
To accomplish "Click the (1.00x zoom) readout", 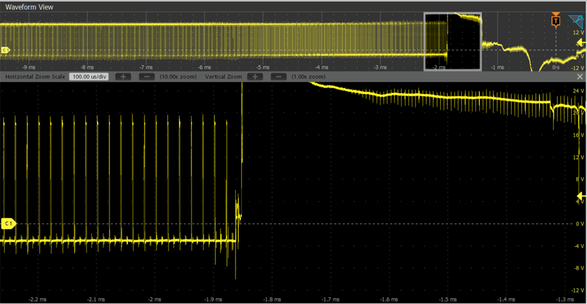I will click(x=308, y=76).
